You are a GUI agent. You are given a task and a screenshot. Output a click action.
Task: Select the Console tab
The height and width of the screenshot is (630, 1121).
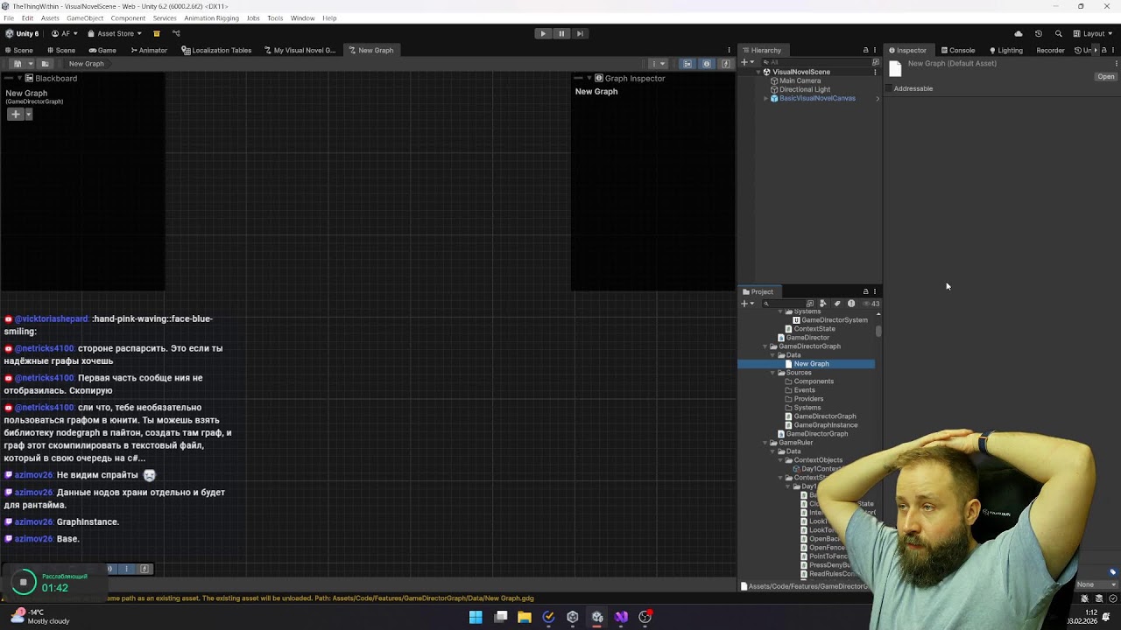(957, 50)
